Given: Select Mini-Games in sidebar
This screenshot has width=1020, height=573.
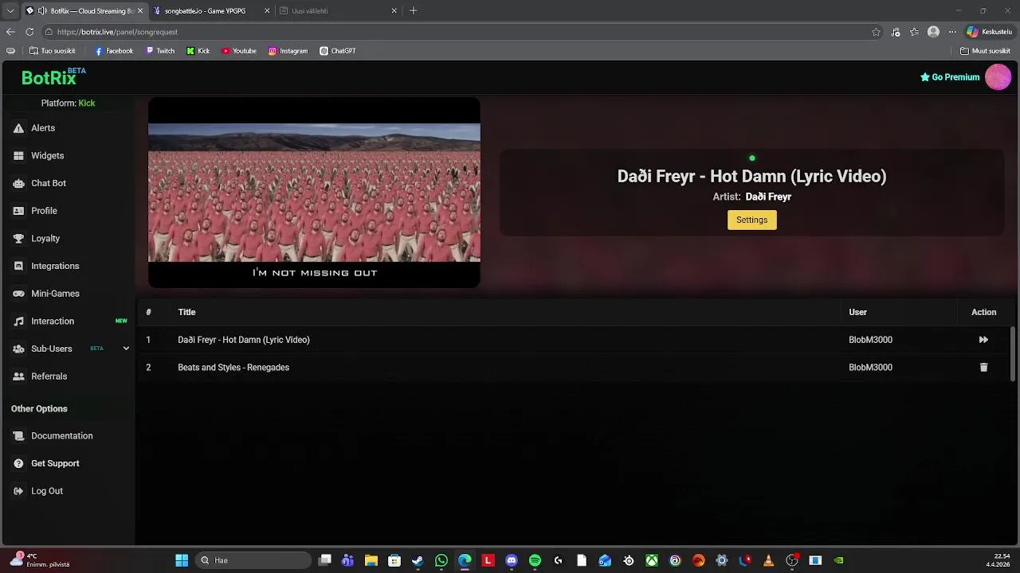Looking at the screenshot, I should [55, 294].
